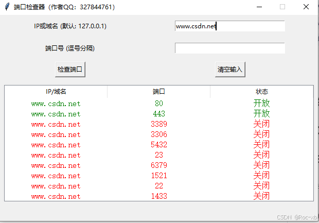Select the row with port 5432
This screenshot has height=223, width=319.
[159, 145]
